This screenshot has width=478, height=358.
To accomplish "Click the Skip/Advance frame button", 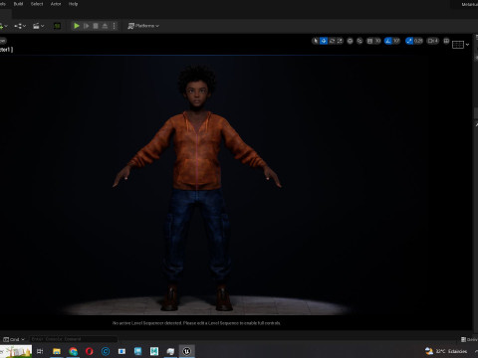I will (87, 26).
